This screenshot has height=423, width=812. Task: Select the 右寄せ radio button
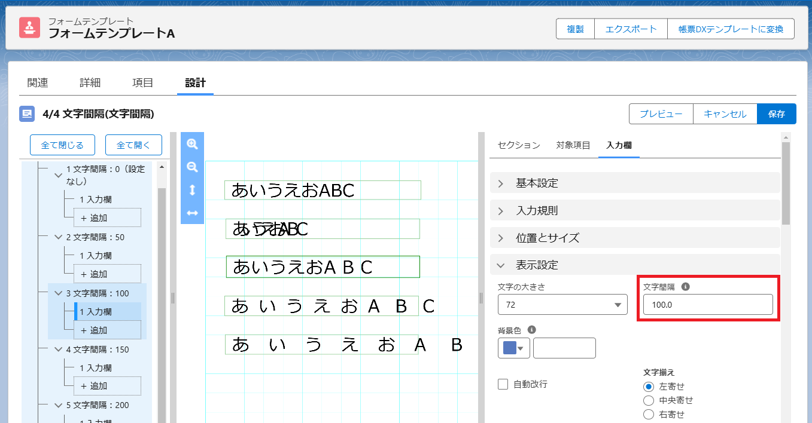(648, 414)
